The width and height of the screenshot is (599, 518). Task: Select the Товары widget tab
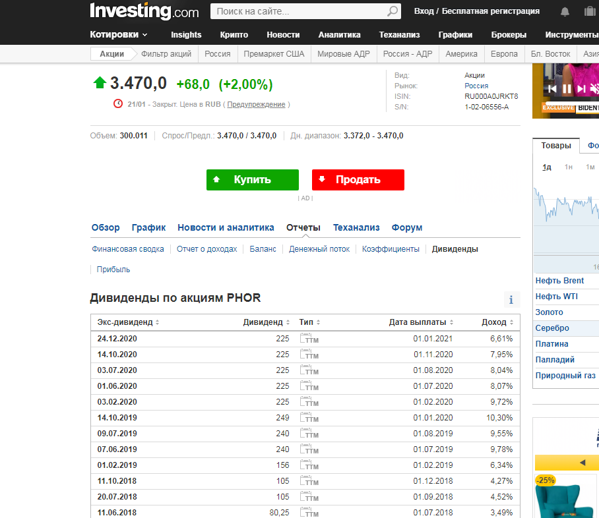(x=556, y=146)
